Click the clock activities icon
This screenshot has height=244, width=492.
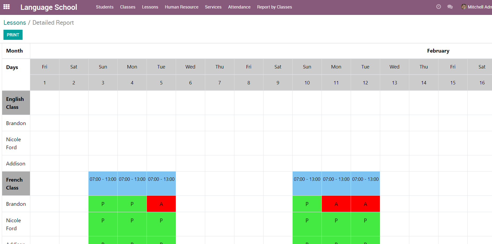[438, 7]
